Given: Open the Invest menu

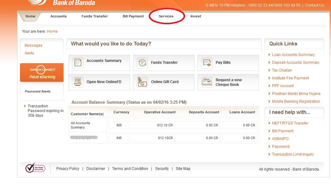Looking at the screenshot, I should tap(196, 16).
